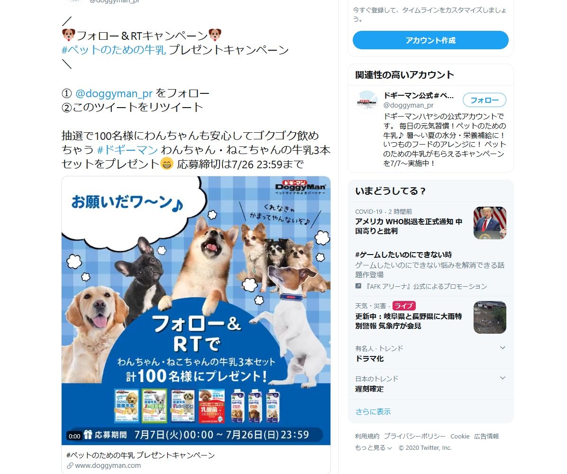
Task: Click the アカウント作成 button
Action: tap(430, 40)
